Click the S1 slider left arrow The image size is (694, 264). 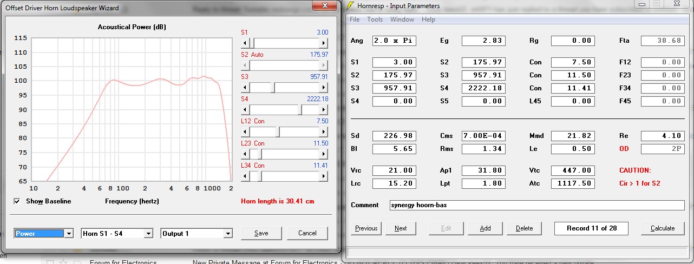[245, 43]
